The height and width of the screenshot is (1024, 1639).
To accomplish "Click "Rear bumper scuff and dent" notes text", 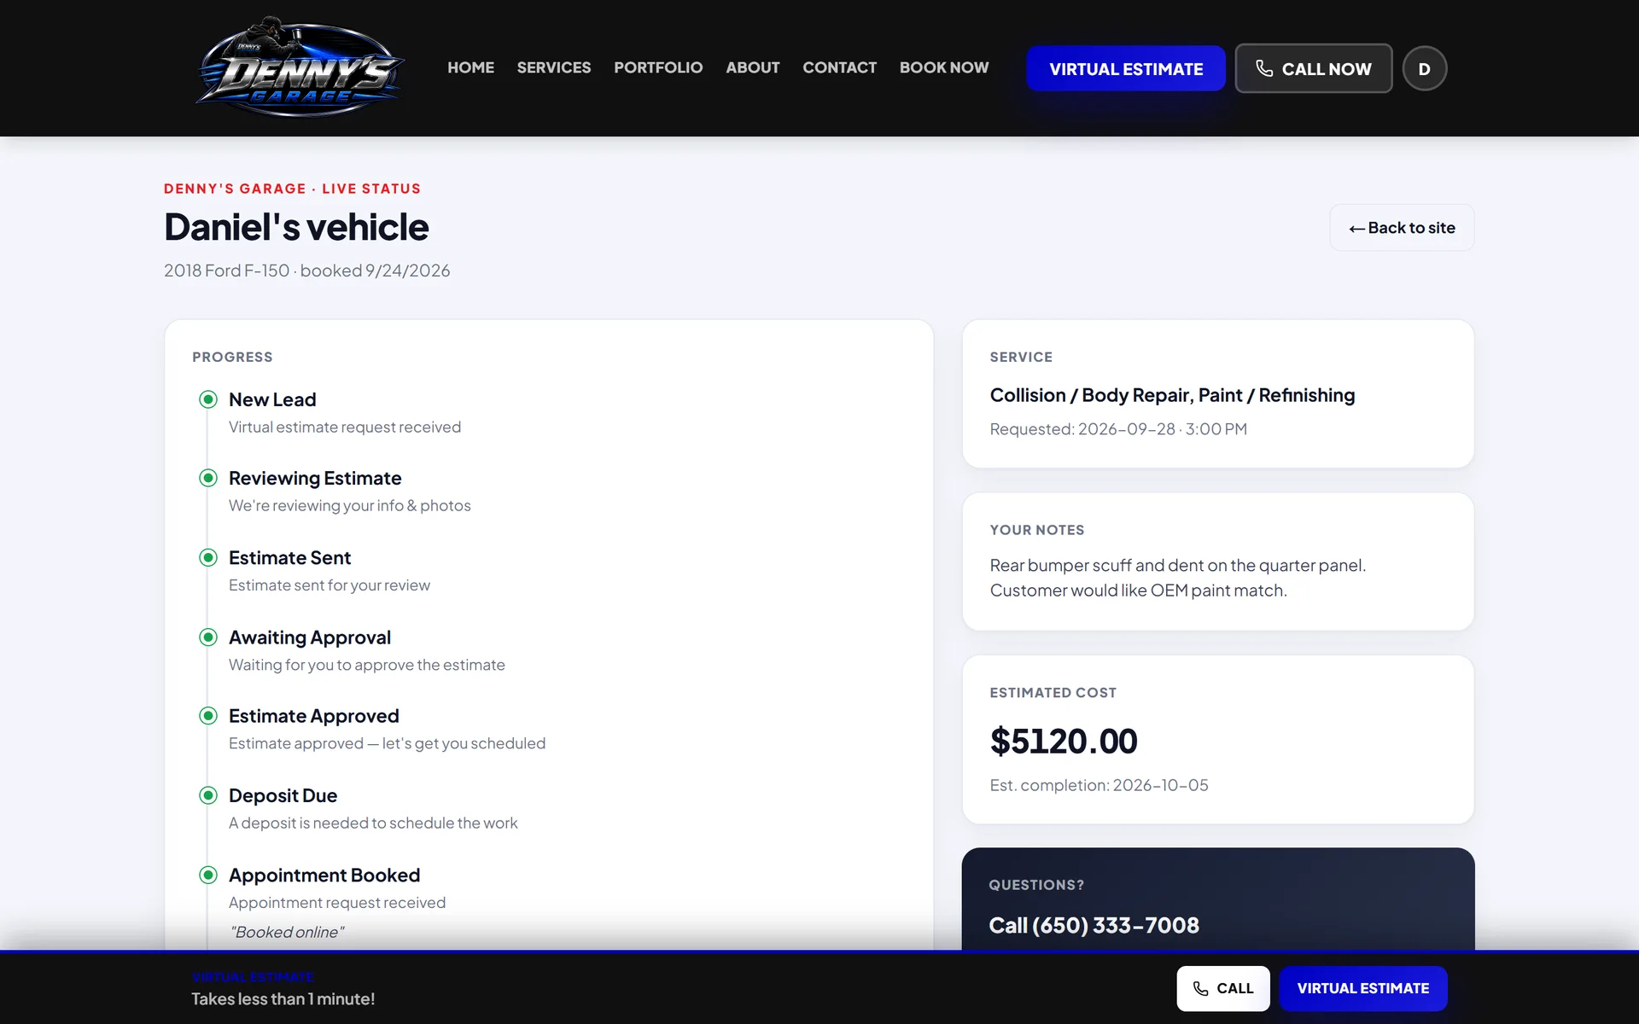I will [1178, 578].
